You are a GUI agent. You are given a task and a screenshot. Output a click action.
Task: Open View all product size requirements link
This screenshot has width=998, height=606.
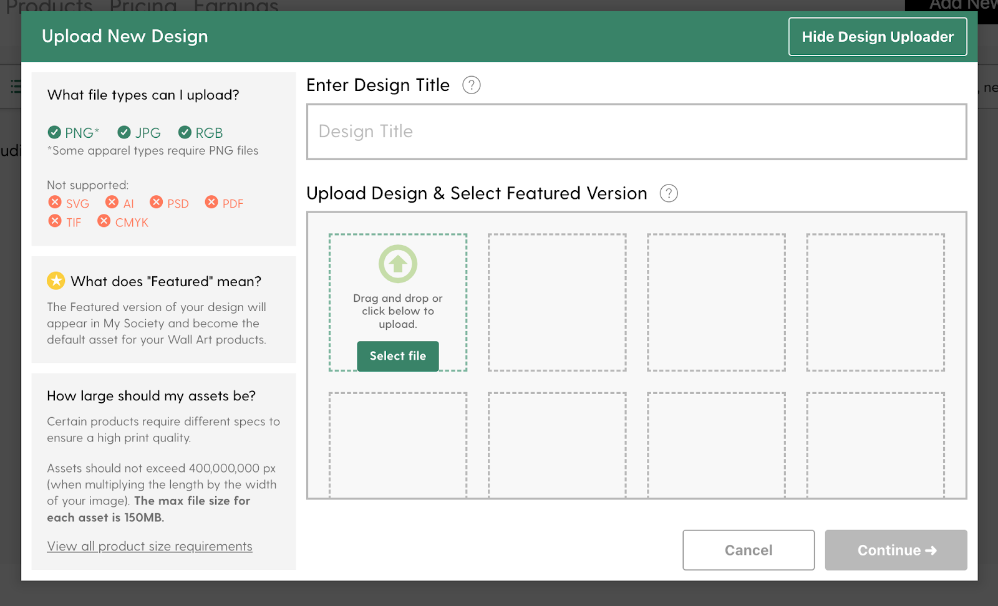pos(150,546)
